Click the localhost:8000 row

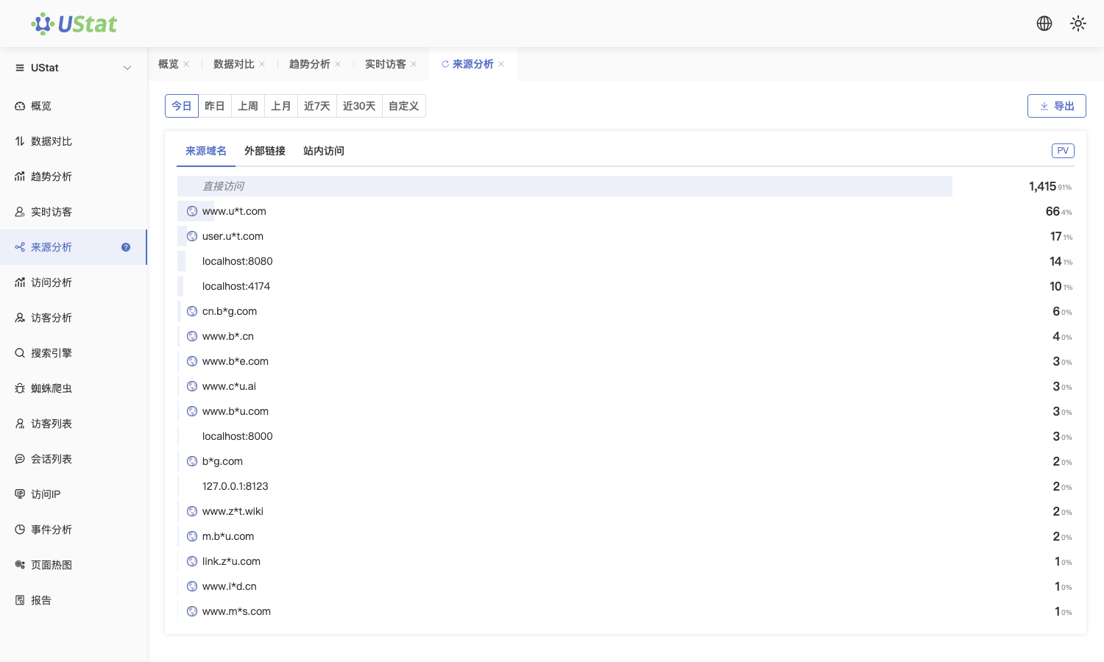pyautogui.click(x=626, y=436)
